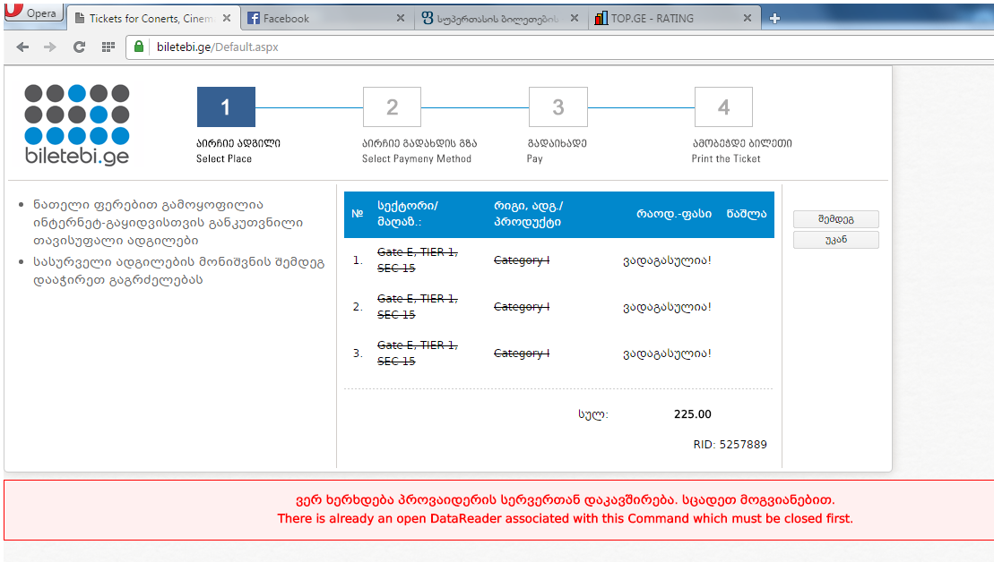The image size is (994, 562).
Task: Click the Select Paymeny Method step label
Action: (417, 159)
